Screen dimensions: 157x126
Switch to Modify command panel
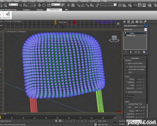click(x=128, y=22)
